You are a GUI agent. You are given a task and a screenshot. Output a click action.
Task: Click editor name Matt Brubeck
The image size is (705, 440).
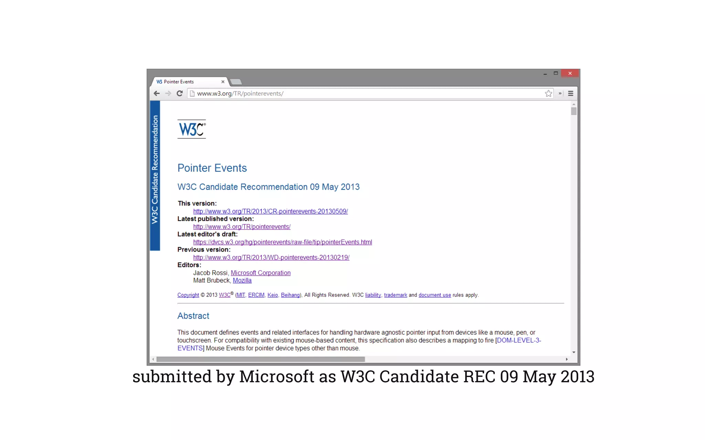point(211,280)
